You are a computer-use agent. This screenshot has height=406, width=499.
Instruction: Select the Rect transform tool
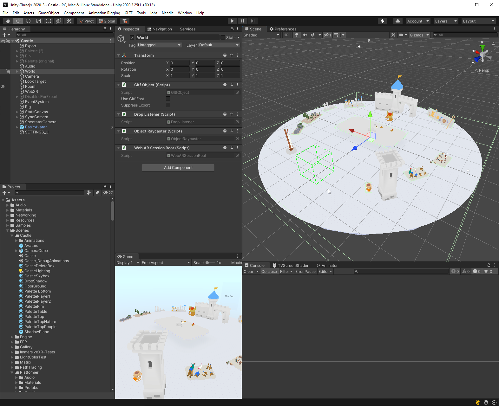[49, 21]
